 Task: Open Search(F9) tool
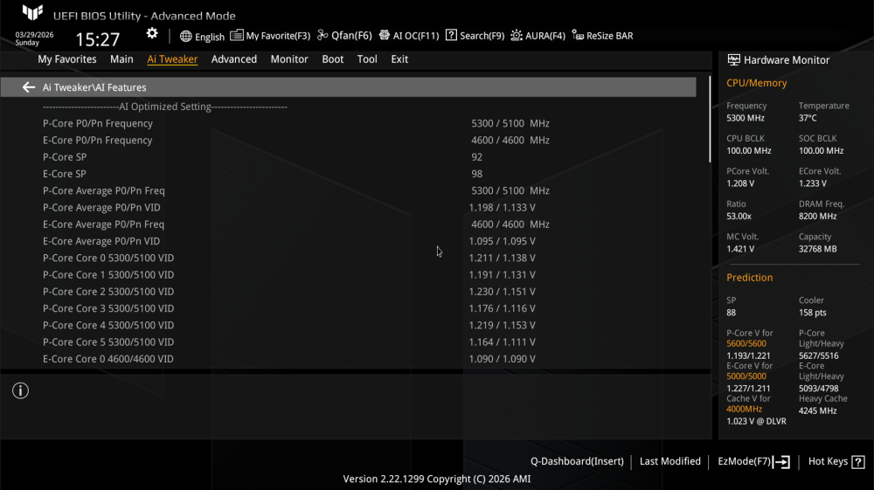pyautogui.click(x=475, y=36)
